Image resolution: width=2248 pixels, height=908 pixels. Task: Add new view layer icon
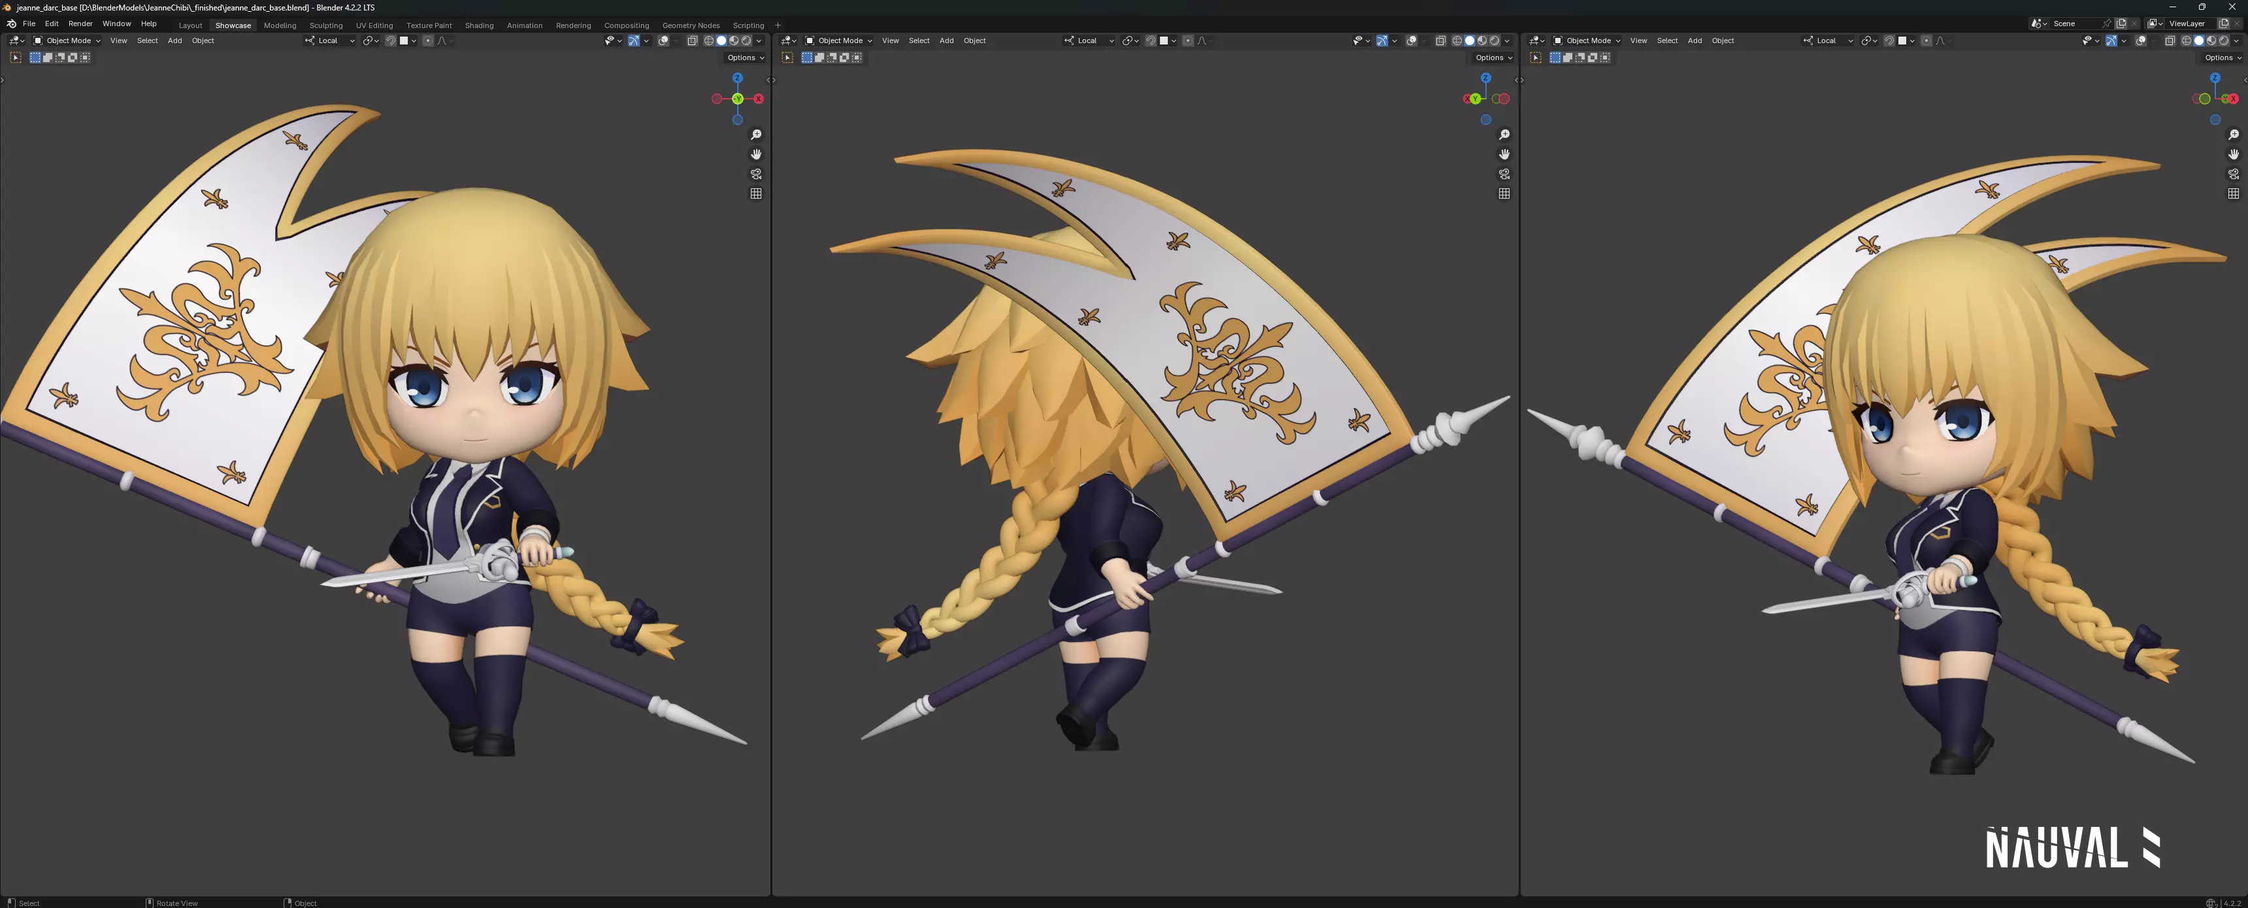click(2224, 24)
